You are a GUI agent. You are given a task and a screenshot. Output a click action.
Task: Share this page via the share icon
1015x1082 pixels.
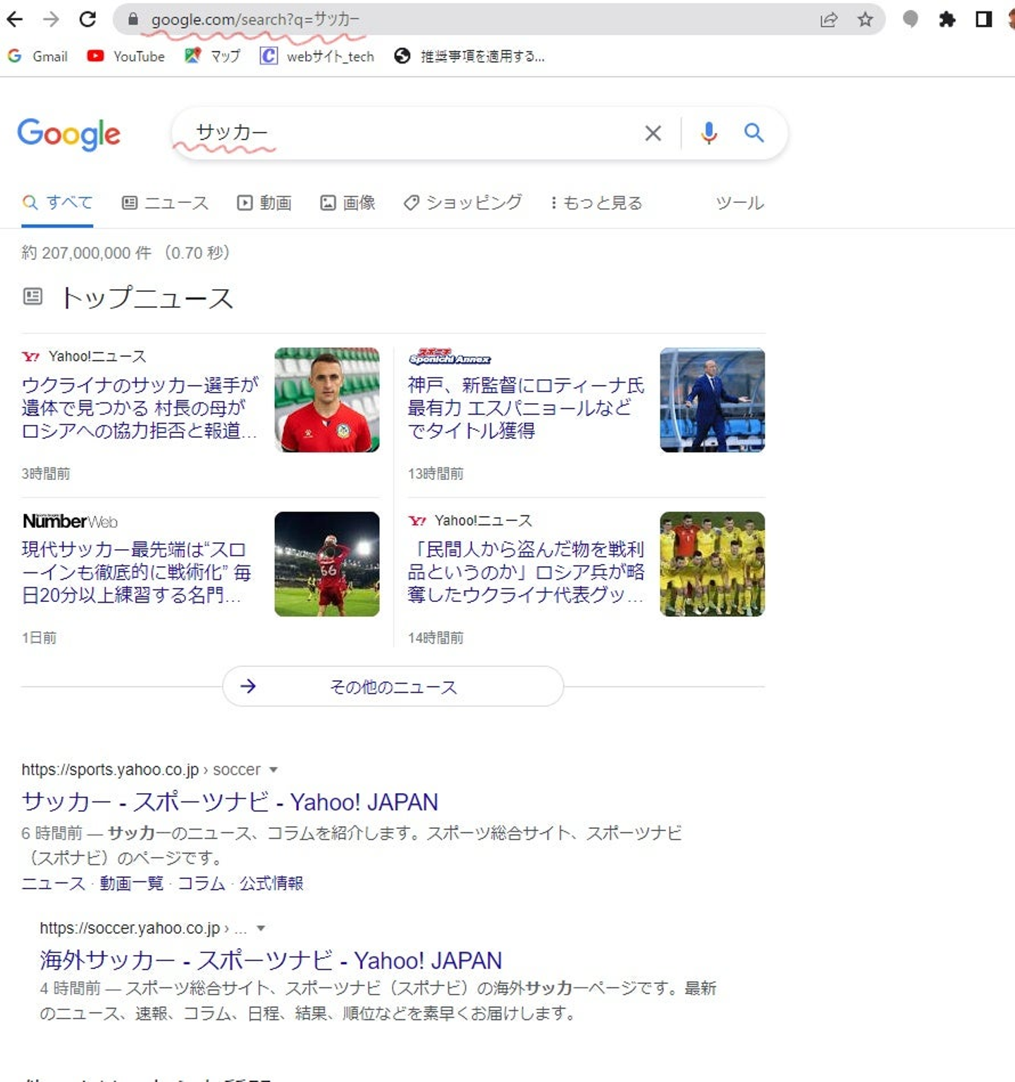click(829, 19)
